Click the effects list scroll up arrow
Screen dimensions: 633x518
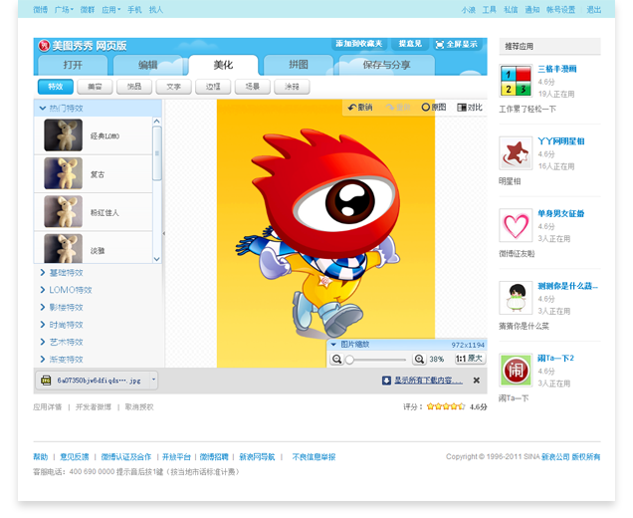157,122
